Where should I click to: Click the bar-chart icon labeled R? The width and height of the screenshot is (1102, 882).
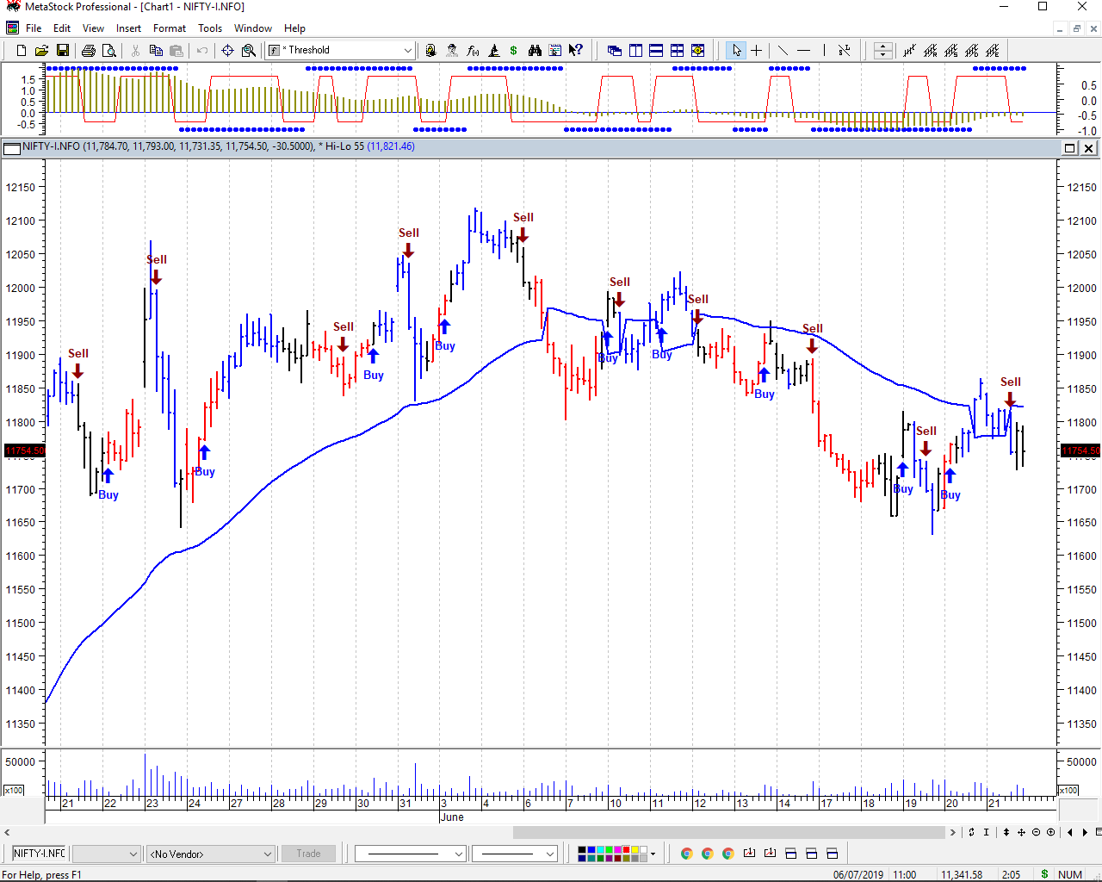click(930, 51)
